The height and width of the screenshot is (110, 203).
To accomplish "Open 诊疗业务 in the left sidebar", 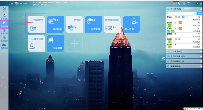I will 4,17.
